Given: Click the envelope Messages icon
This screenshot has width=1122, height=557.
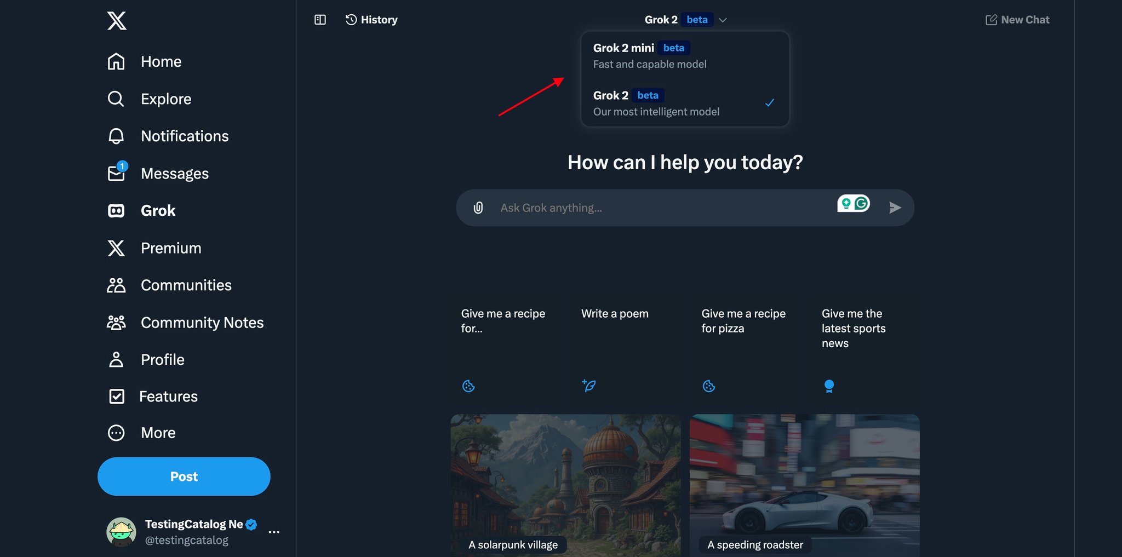Looking at the screenshot, I should (116, 174).
